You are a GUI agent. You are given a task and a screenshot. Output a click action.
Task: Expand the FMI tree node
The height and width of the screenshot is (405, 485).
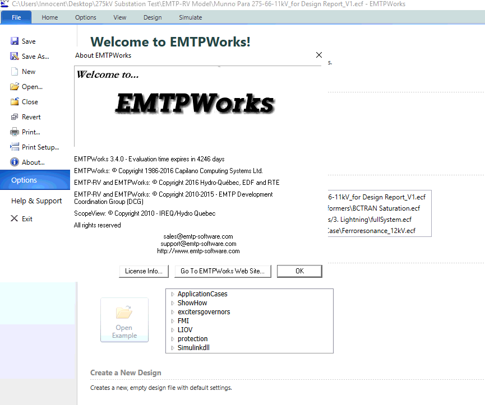173,321
